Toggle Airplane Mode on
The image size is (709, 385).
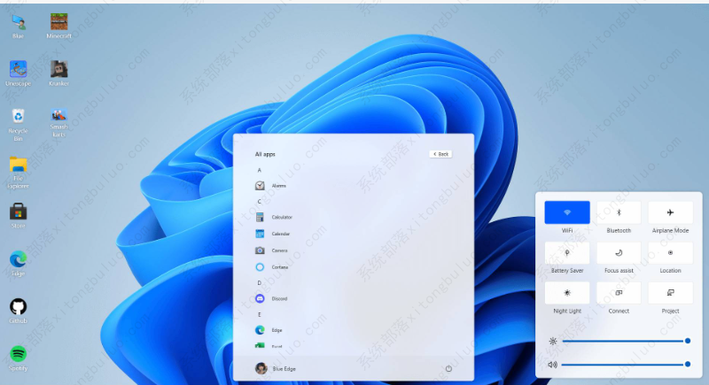670,212
